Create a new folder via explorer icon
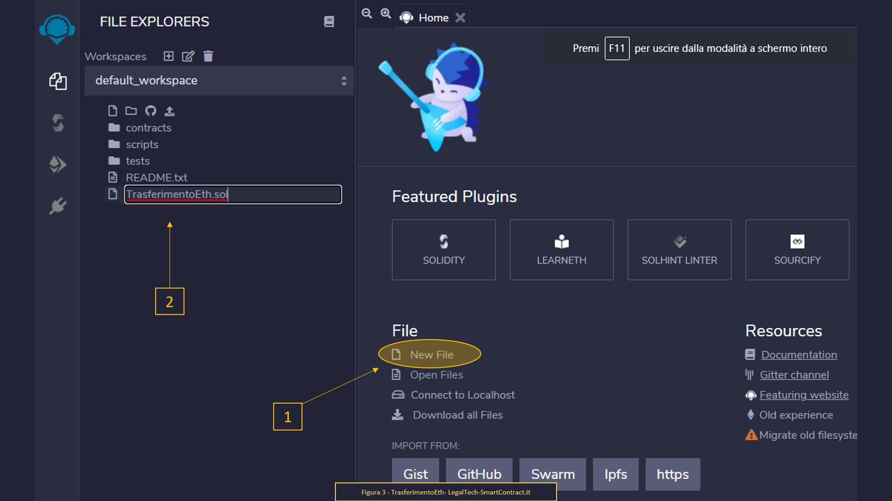Screen dimensions: 892x501 pyautogui.click(x=131, y=111)
